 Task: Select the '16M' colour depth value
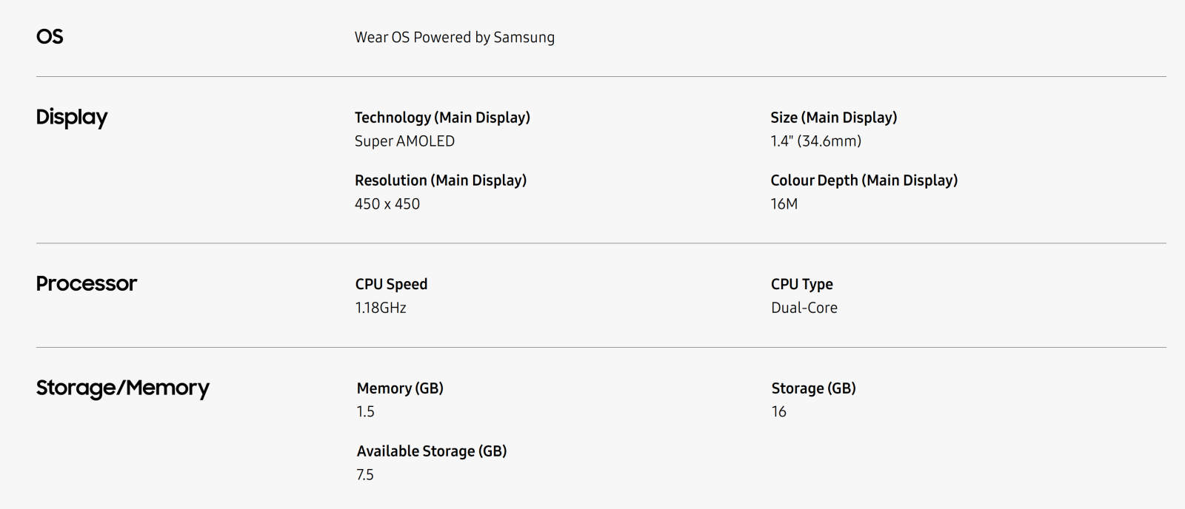pyautogui.click(x=784, y=204)
